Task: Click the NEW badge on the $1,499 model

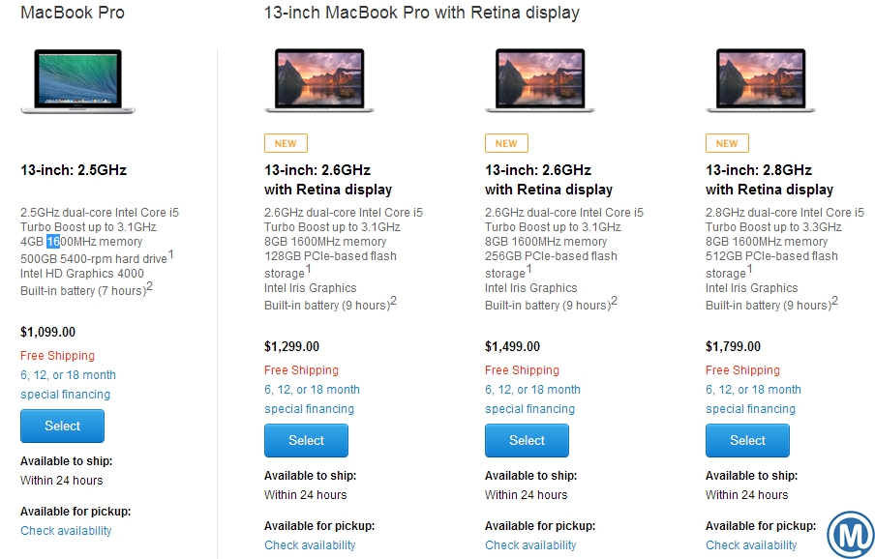Action: click(x=506, y=142)
